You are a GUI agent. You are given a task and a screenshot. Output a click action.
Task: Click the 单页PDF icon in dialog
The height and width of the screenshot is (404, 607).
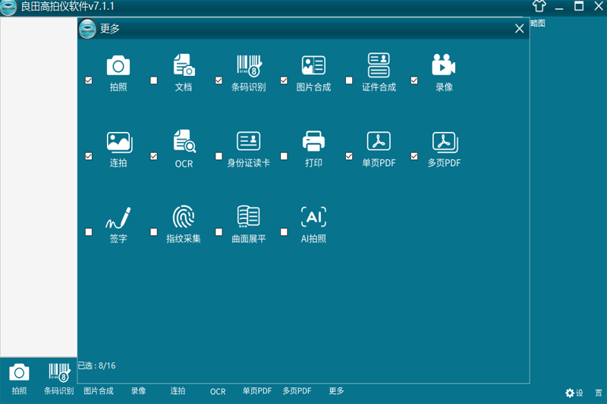coord(379,141)
